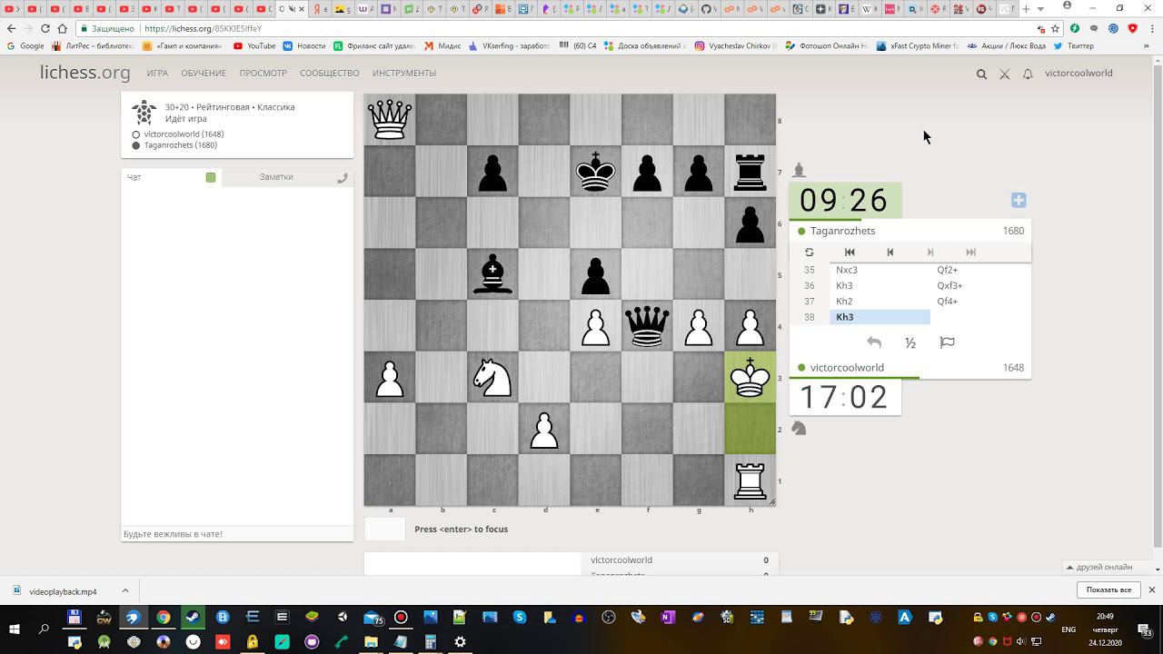Open the ОБУЧЕНИЕ menu

click(204, 74)
